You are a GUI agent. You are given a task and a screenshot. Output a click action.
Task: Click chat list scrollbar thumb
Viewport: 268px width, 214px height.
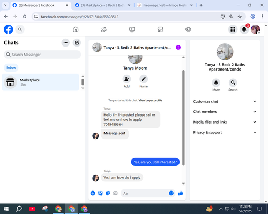(83, 82)
